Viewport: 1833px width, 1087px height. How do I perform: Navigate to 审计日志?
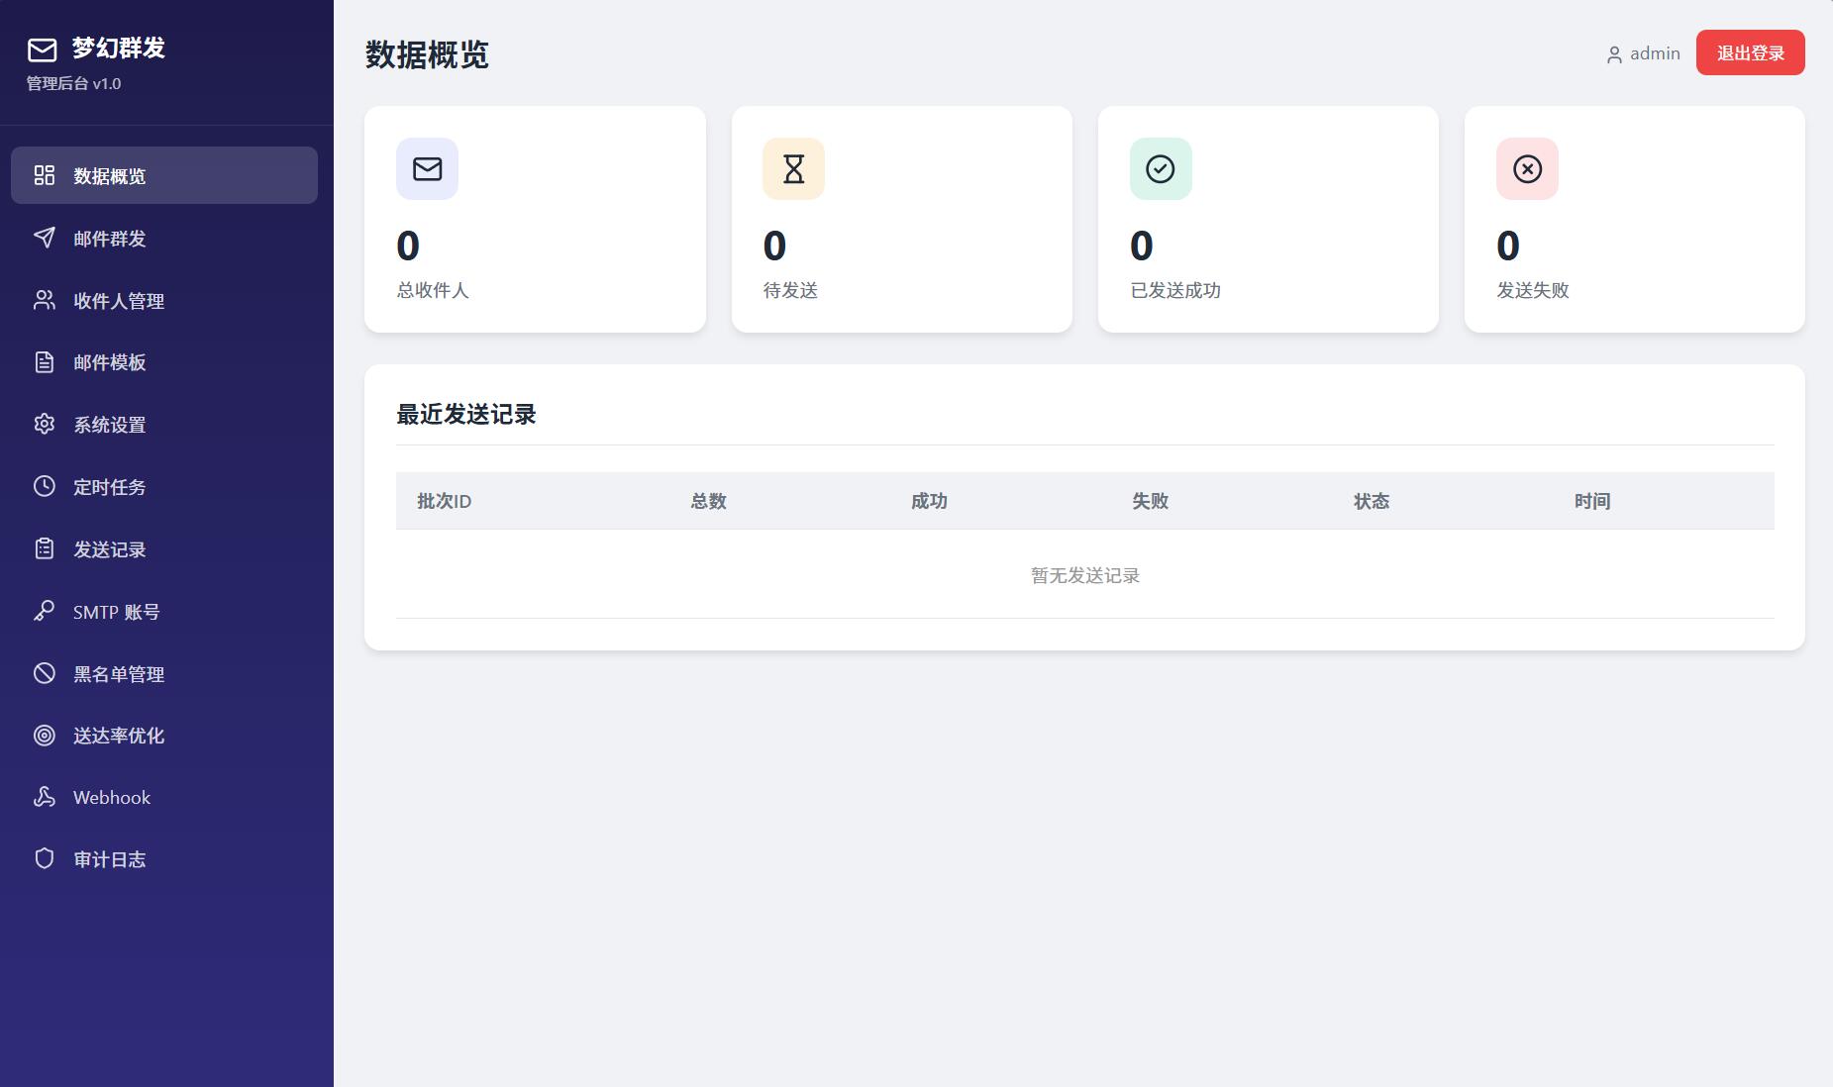click(164, 859)
